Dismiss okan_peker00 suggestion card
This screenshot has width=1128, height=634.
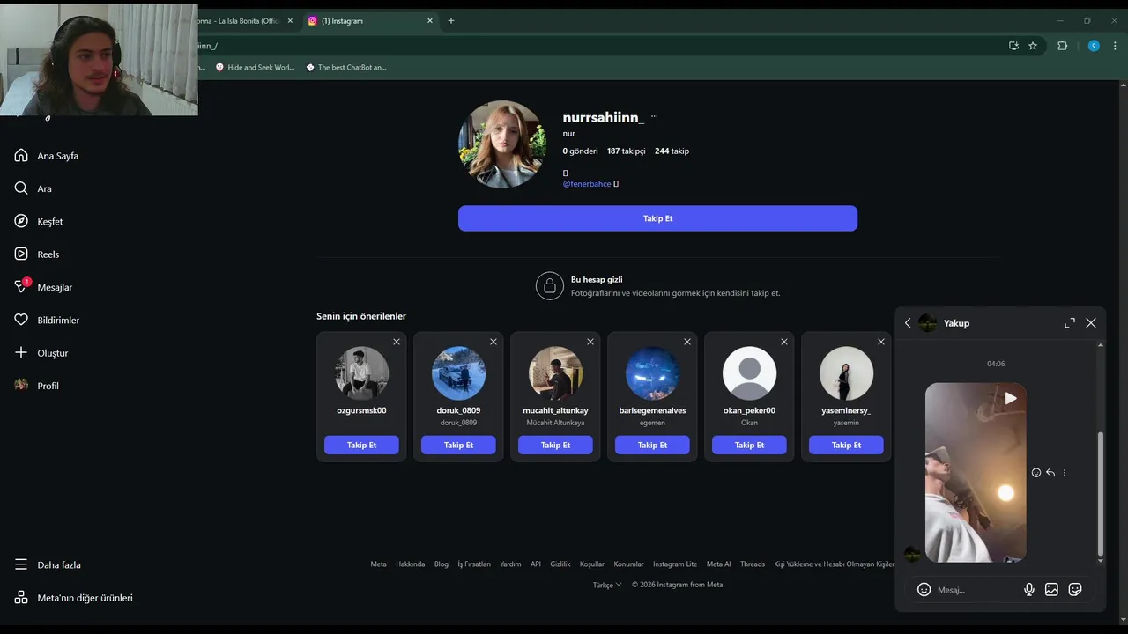point(784,342)
